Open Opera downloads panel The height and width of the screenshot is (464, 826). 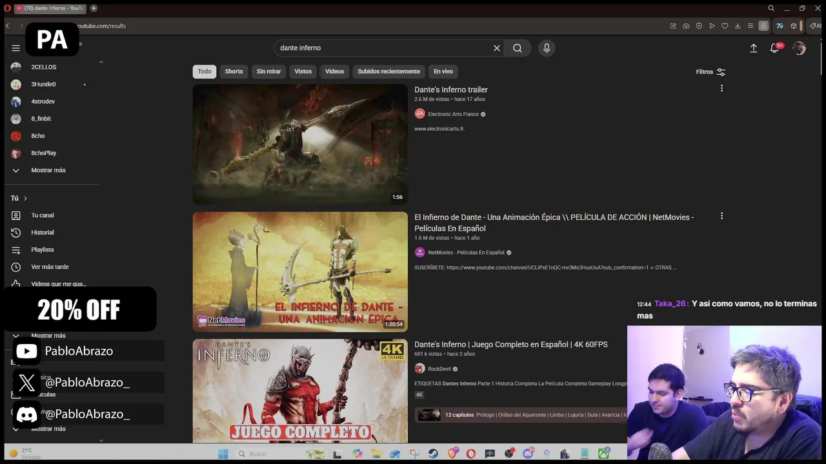[x=738, y=26]
